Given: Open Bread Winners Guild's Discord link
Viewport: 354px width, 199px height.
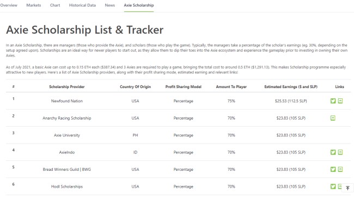Looking at the screenshot, I should pos(340,169).
